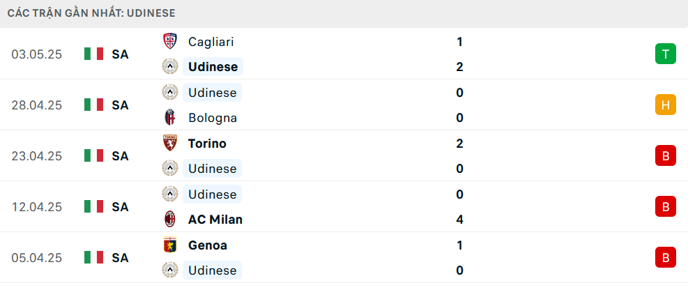This screenshot has width=688, height=283.
Task: Click highlighted Udinese in 23.04.25 match
Action: coord(213,169)
